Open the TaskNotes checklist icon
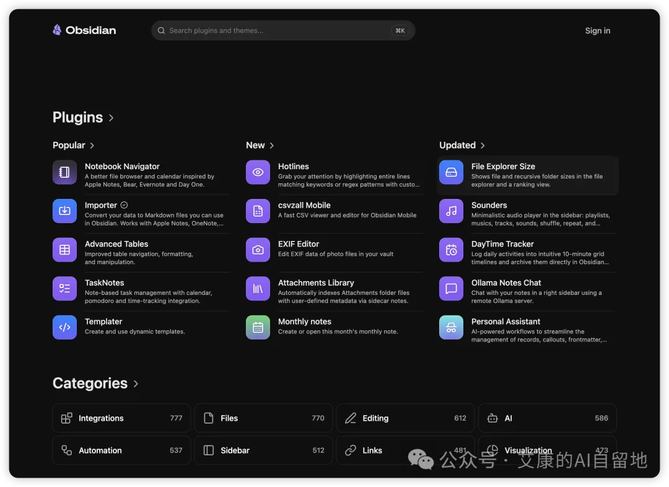 pyautogui.click(x=64, y=289)
